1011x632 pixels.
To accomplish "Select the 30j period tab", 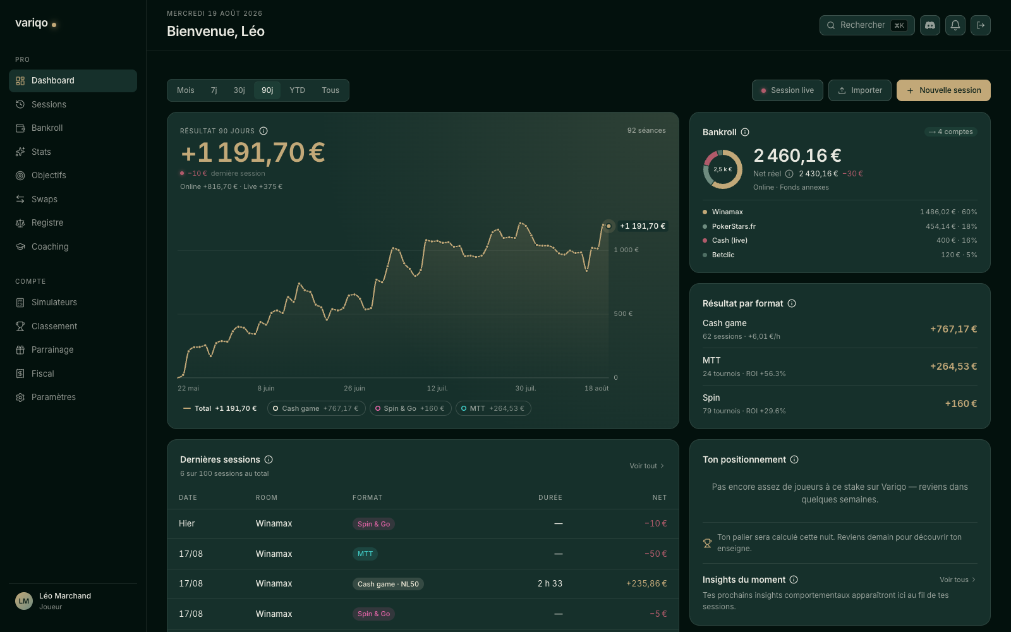I will click(x=239, y=90).
